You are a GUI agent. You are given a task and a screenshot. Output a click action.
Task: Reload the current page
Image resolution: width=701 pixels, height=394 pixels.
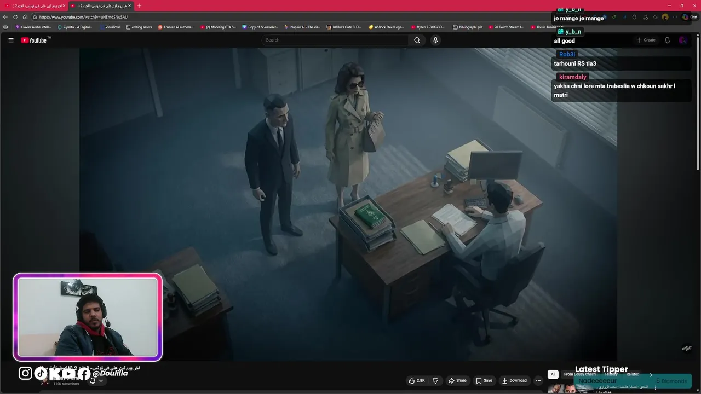(15, 17)
